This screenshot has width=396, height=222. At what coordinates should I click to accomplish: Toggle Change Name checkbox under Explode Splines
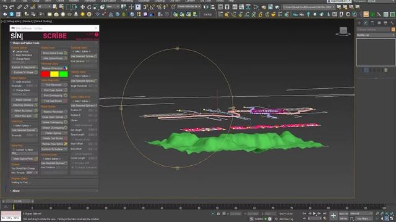[x=14, y=59]
